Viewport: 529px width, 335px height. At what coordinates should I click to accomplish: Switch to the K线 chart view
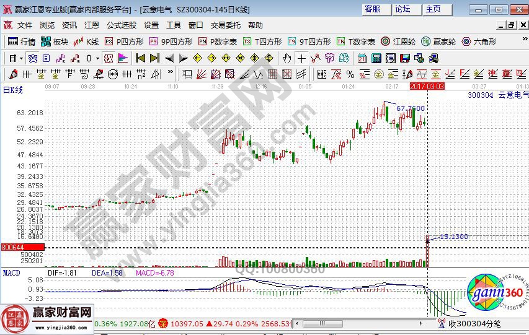(86, 41)
